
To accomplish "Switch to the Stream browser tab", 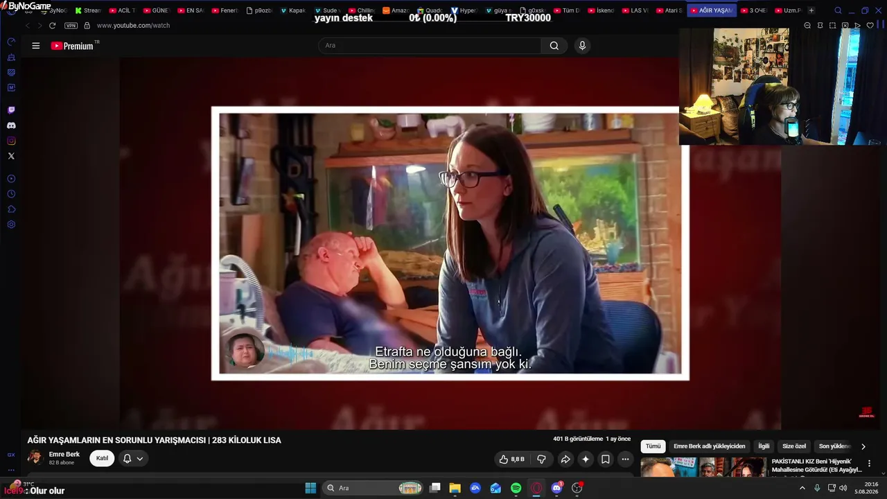I will pos(88,10).
